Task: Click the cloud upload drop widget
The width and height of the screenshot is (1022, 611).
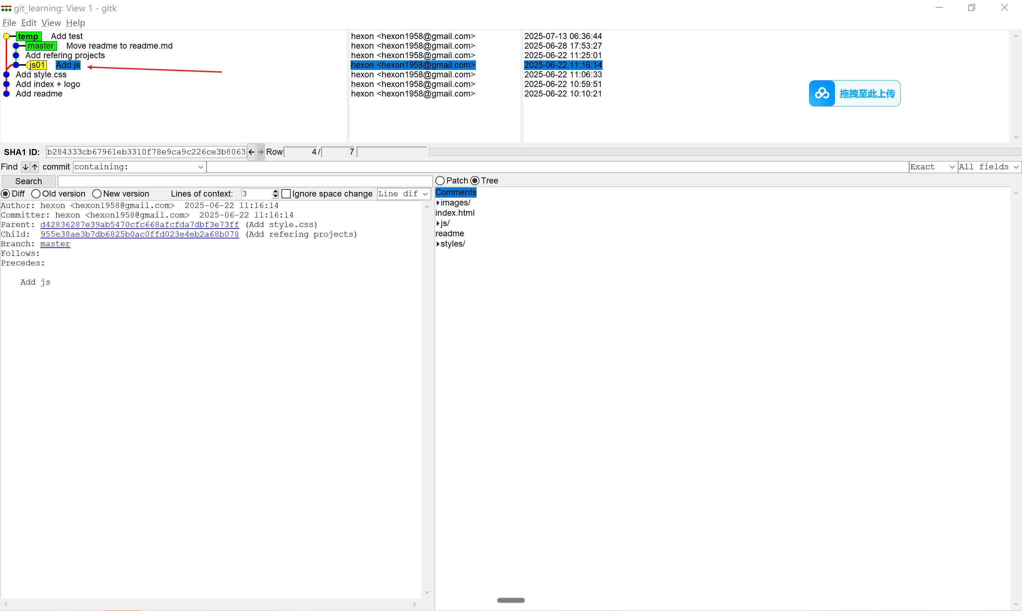Action: pyautogui.click(x=855, y=93)
